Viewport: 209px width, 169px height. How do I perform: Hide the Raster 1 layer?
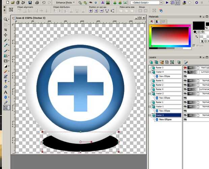pyautogui.click(x=185, y=102)
